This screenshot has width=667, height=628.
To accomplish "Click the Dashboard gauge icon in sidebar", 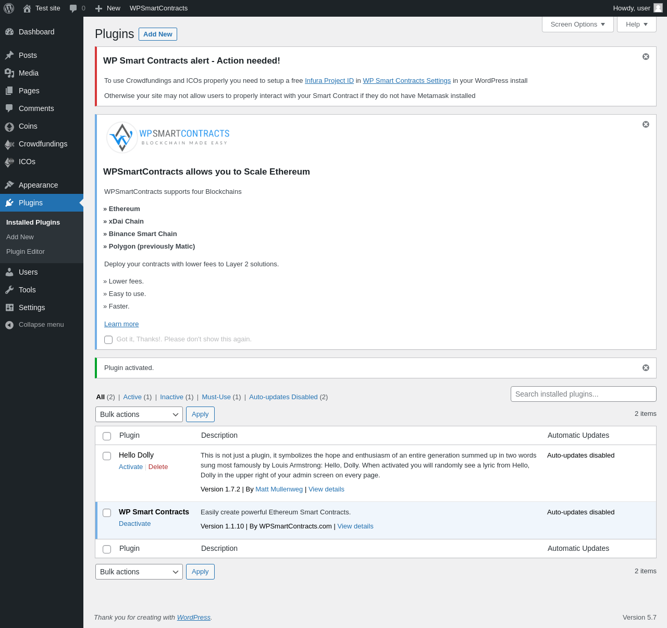I will click(9, 32).
